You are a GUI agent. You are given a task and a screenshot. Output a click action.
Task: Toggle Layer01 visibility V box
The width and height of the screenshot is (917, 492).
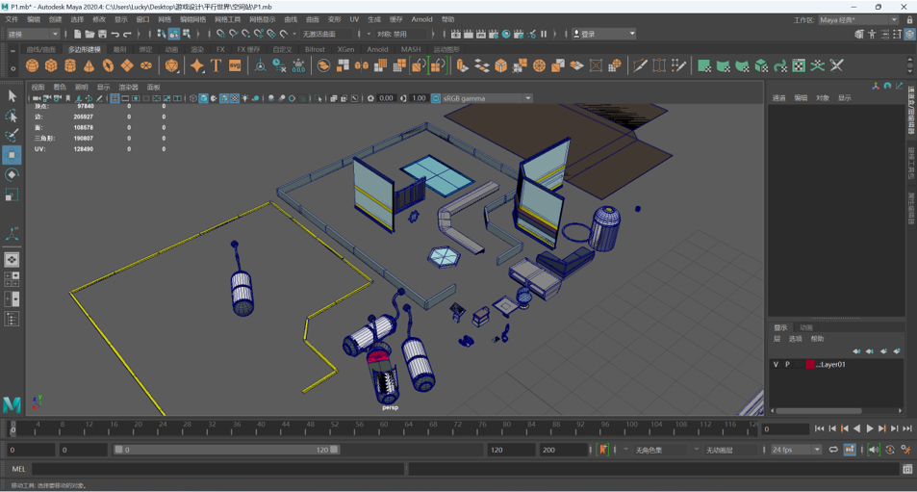coord(776,365)
